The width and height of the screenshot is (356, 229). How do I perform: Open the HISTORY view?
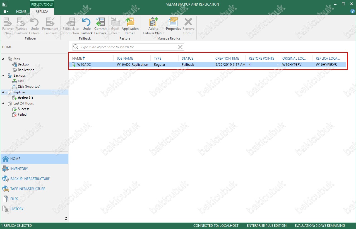tap(34, 209)
